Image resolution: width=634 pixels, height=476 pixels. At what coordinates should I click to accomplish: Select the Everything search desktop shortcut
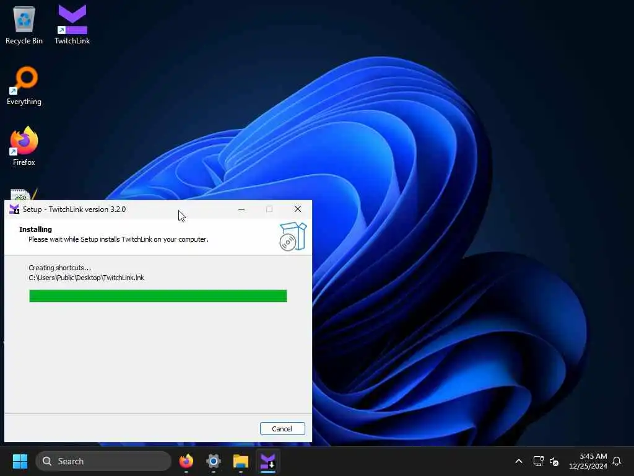pos(24,86)
